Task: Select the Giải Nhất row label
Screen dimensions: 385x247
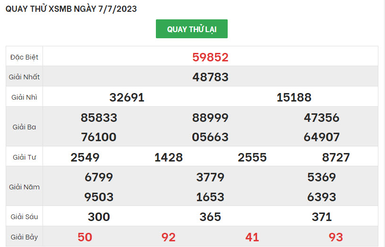Action: [x=24, y=77]
